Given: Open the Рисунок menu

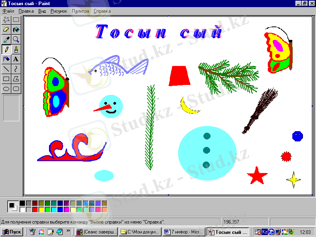Looking at the screenshot, I should (59, 11).
